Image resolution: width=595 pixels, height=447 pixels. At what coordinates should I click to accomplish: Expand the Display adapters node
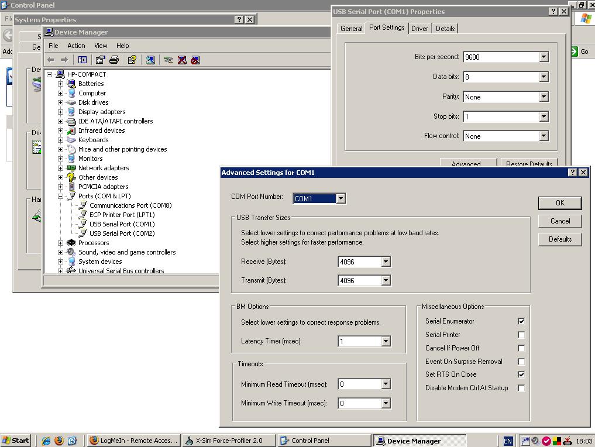click(61, 112)
